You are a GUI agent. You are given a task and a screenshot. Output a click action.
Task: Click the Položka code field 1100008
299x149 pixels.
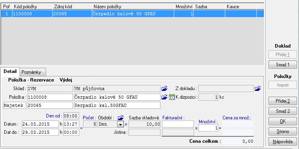[x=50, y=97]
